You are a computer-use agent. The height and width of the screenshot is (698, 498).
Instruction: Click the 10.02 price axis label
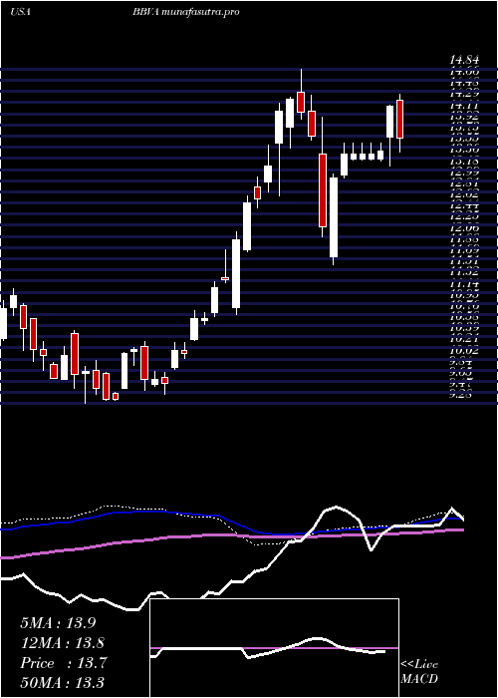(464, 351)
